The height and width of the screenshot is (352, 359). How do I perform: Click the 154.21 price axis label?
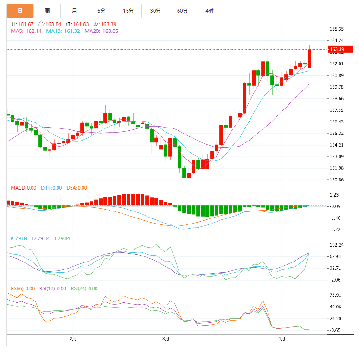[x=337, y=145]
